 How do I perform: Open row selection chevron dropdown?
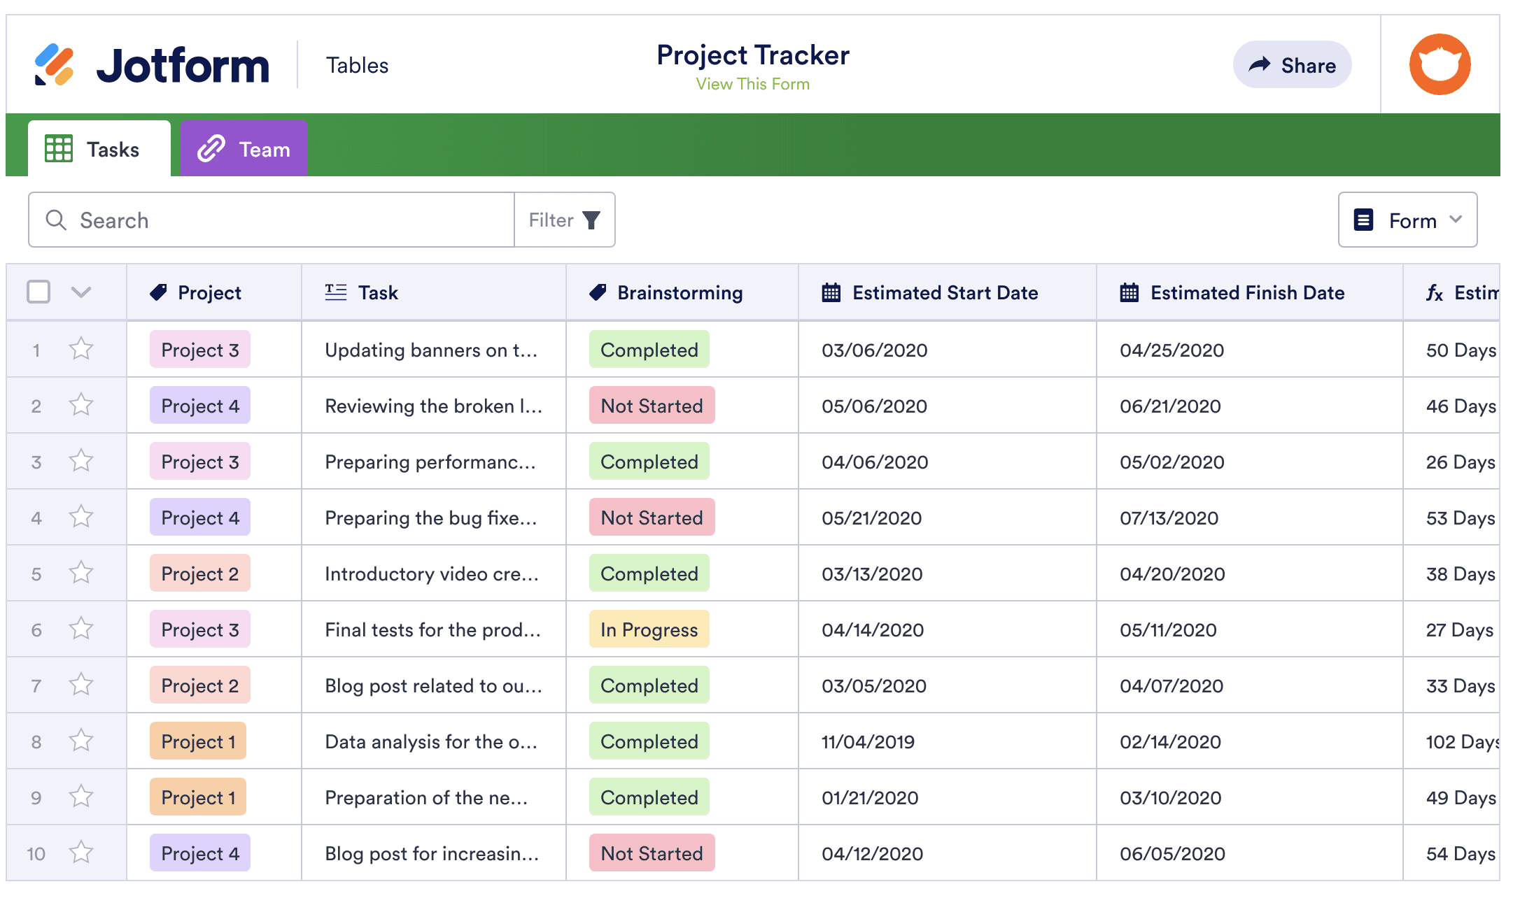click(81, 292)
